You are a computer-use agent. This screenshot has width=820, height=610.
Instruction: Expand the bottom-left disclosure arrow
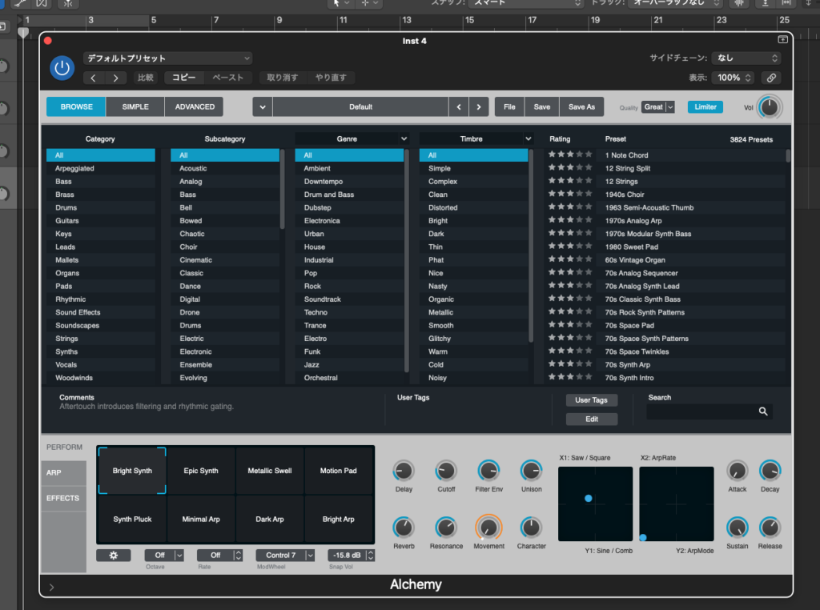52,587
